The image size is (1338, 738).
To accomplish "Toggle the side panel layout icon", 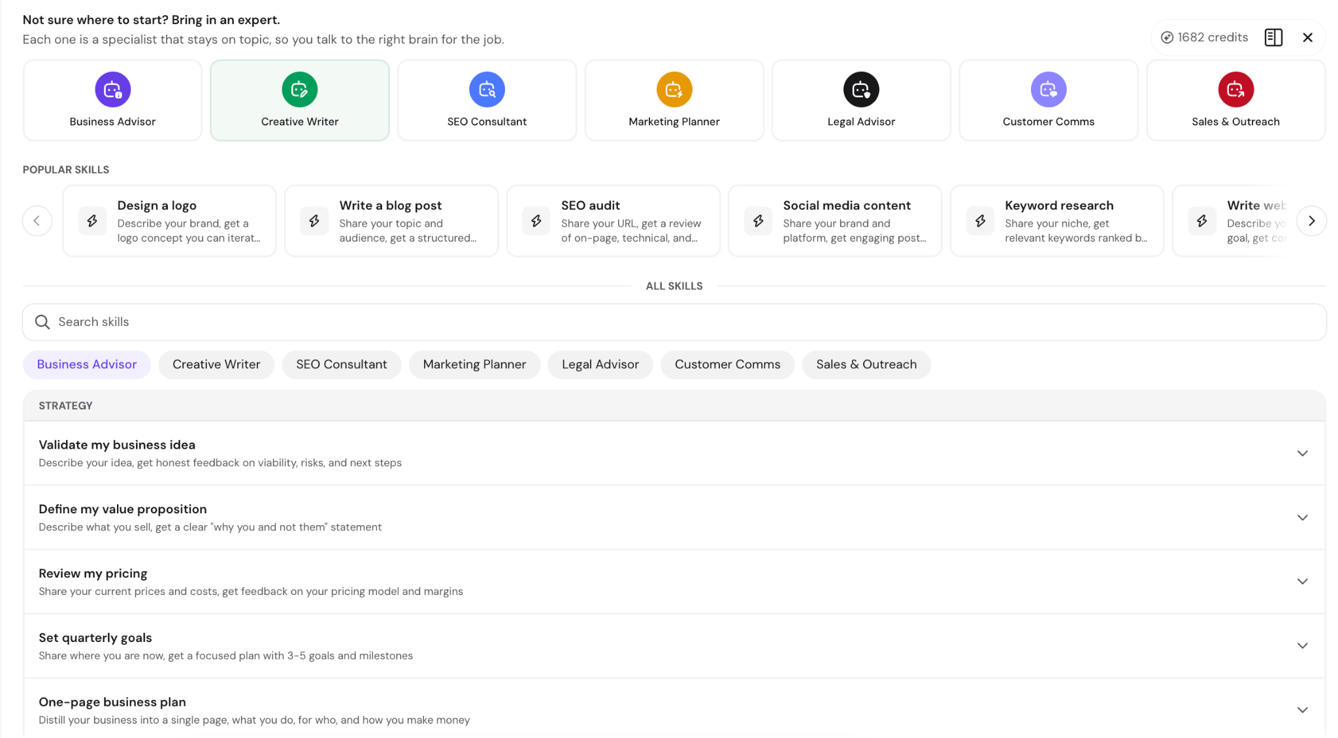I will pyautogui.click(x=1273, y=37).
